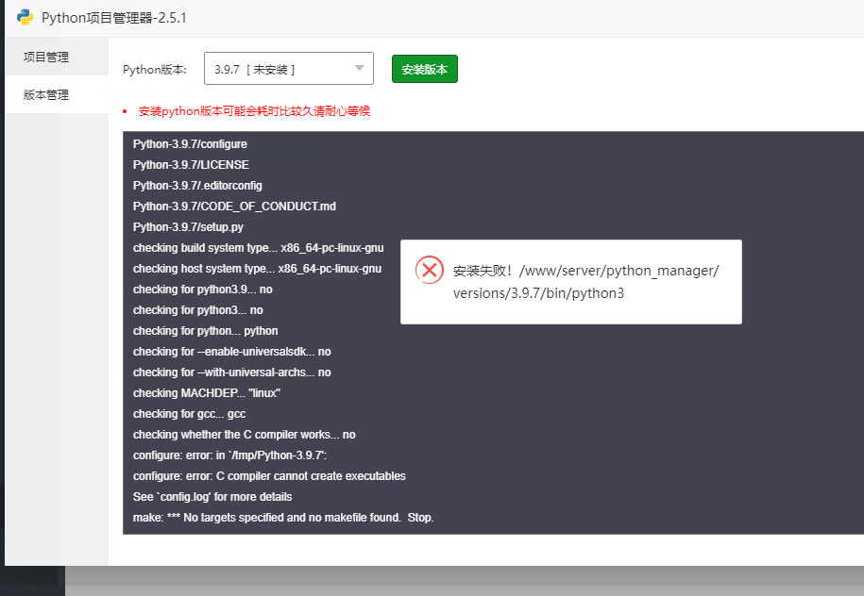Select log line CODE_OF_CONDUCT.md
Image resolution: width=864 pixels, height=596 pixels.
(234, 207)
